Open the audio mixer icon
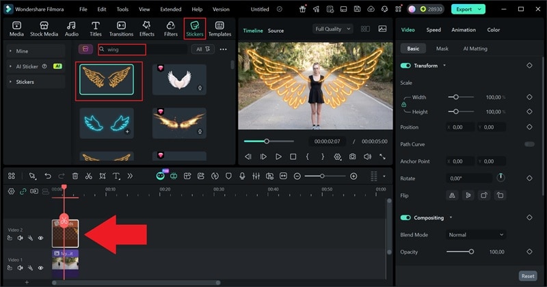The image size is (547, 287). click(256, 176)
